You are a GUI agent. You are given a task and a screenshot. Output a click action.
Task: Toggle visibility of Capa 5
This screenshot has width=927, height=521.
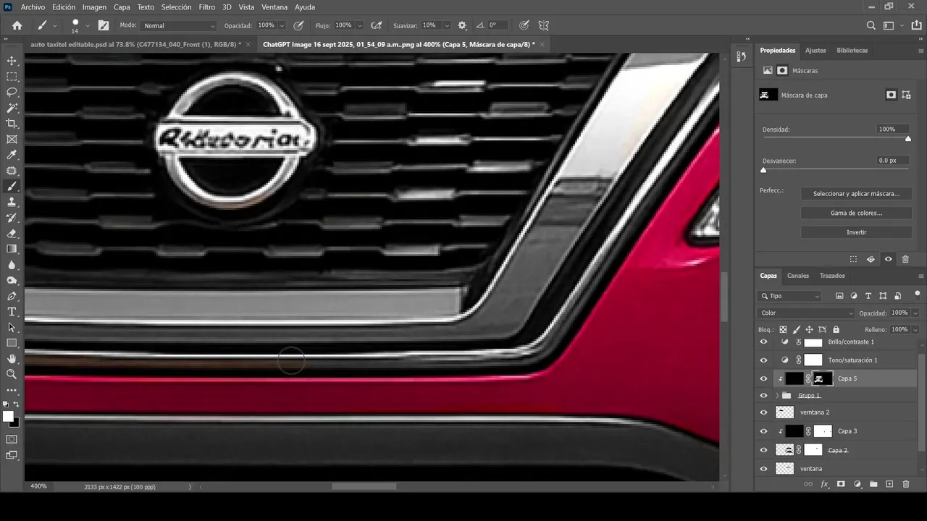coord(763,378)
